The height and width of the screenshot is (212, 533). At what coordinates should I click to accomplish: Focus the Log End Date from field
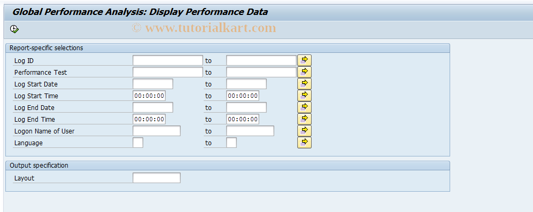pyautogui.click(x=152, y=107)
